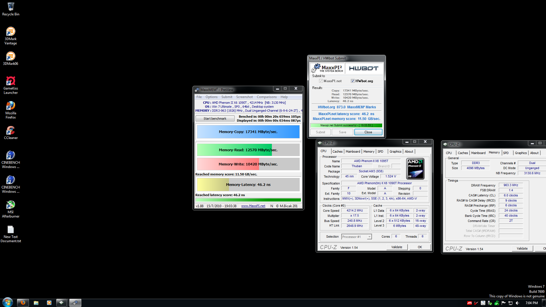Open Windows Media Player taskbar icon
The width and height of the screenshot is (546, 307).
click(x=49, y=303)
